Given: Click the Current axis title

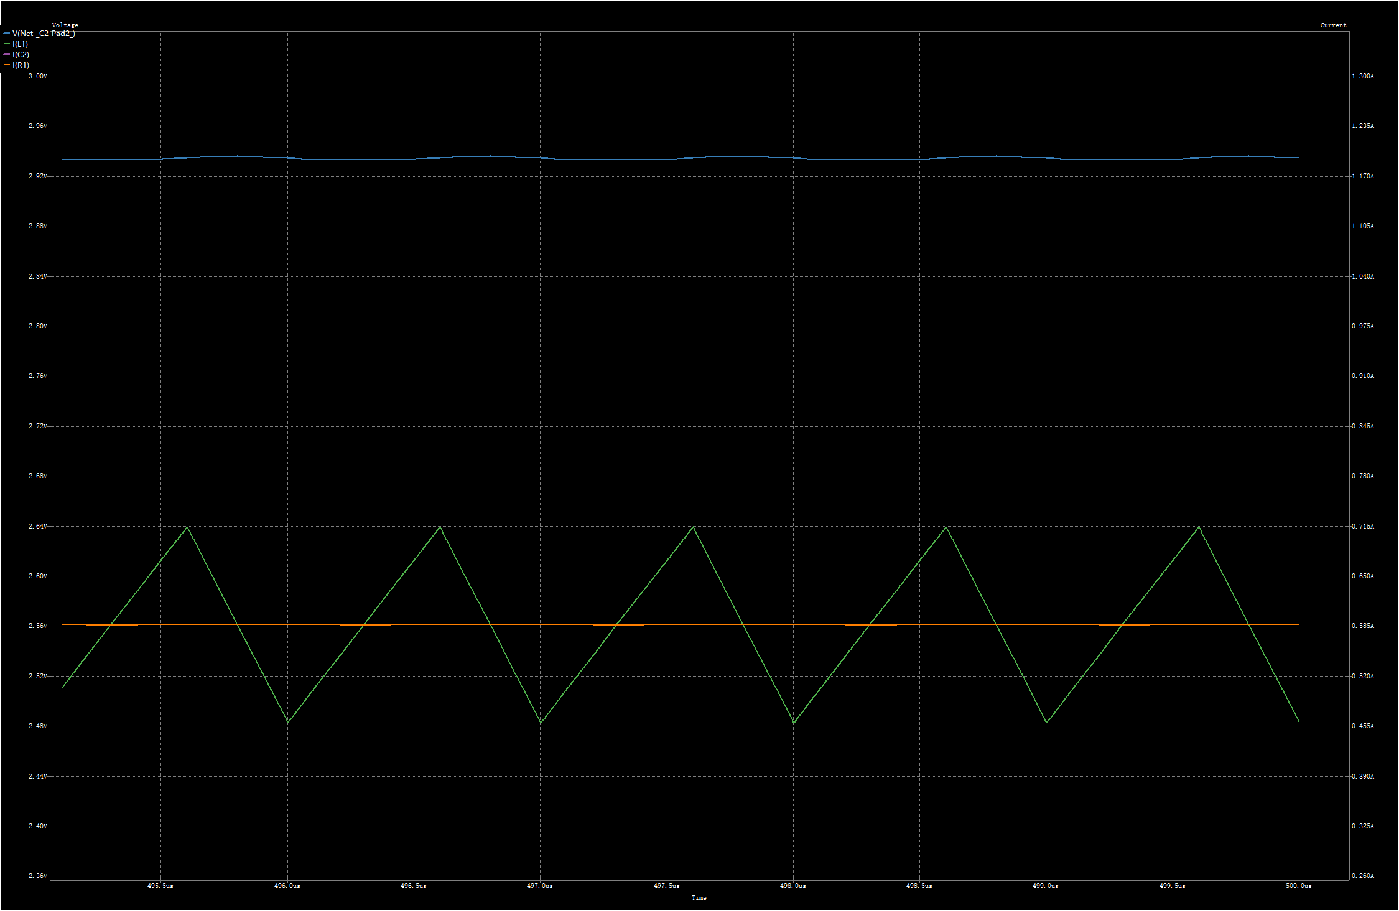Looking at the screenshot, I should [x=1333, y=25].
